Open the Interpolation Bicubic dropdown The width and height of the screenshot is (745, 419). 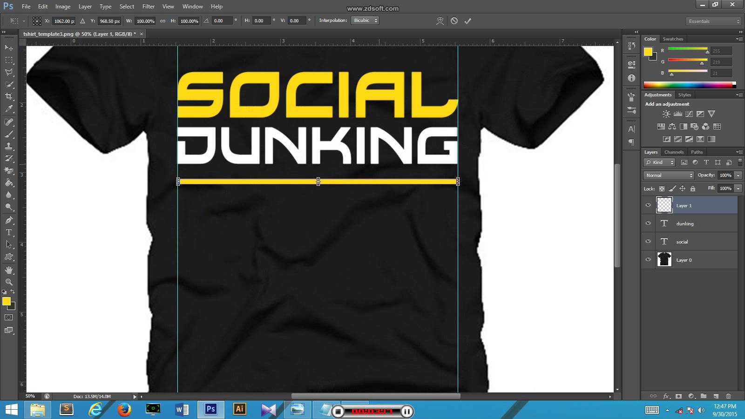pos(365,20)
